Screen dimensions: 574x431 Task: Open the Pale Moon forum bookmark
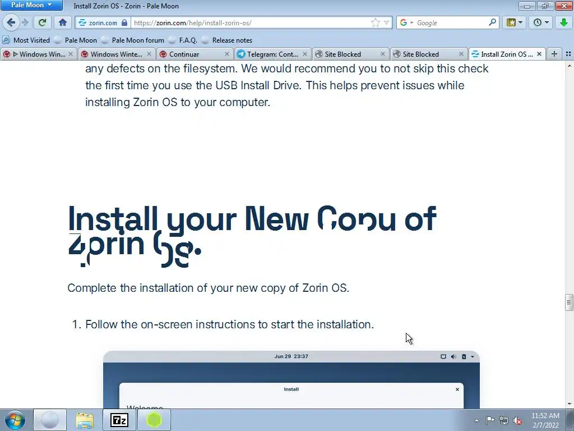[133, 40]
